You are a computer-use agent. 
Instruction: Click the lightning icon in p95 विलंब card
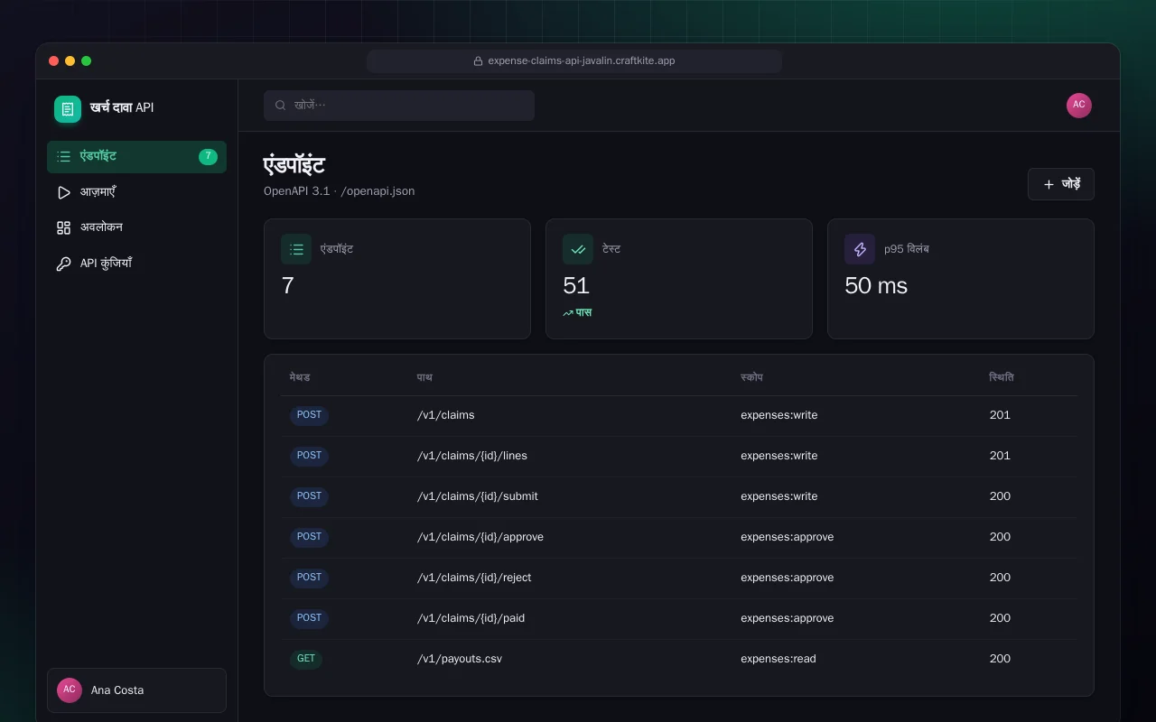point(860,250)
